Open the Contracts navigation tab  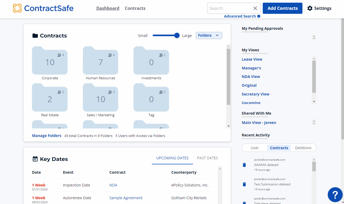[135, 8]
